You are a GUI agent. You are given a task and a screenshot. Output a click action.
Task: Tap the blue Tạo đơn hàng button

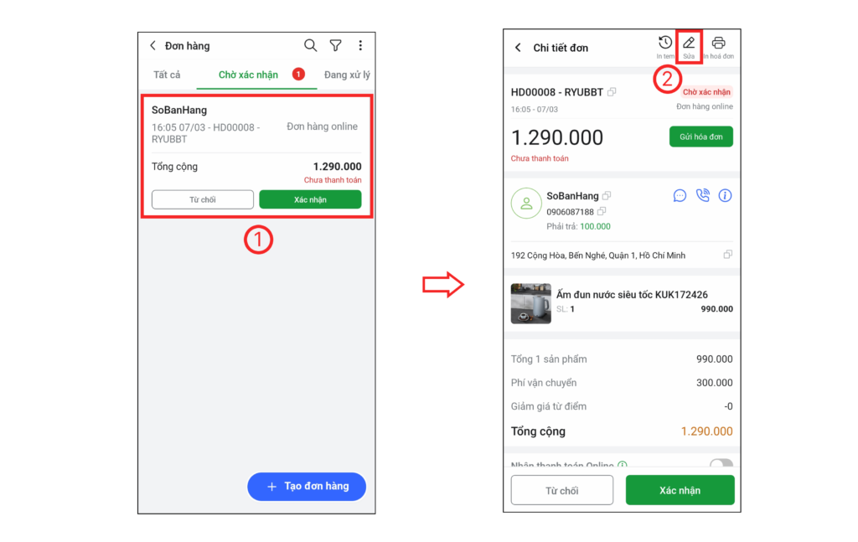(x=307, y=486)
